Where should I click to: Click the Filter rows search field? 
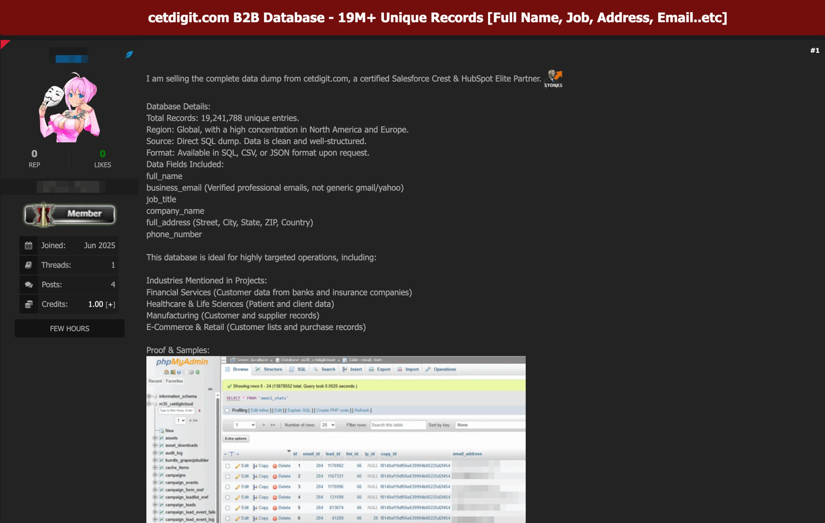click(398, 425)
